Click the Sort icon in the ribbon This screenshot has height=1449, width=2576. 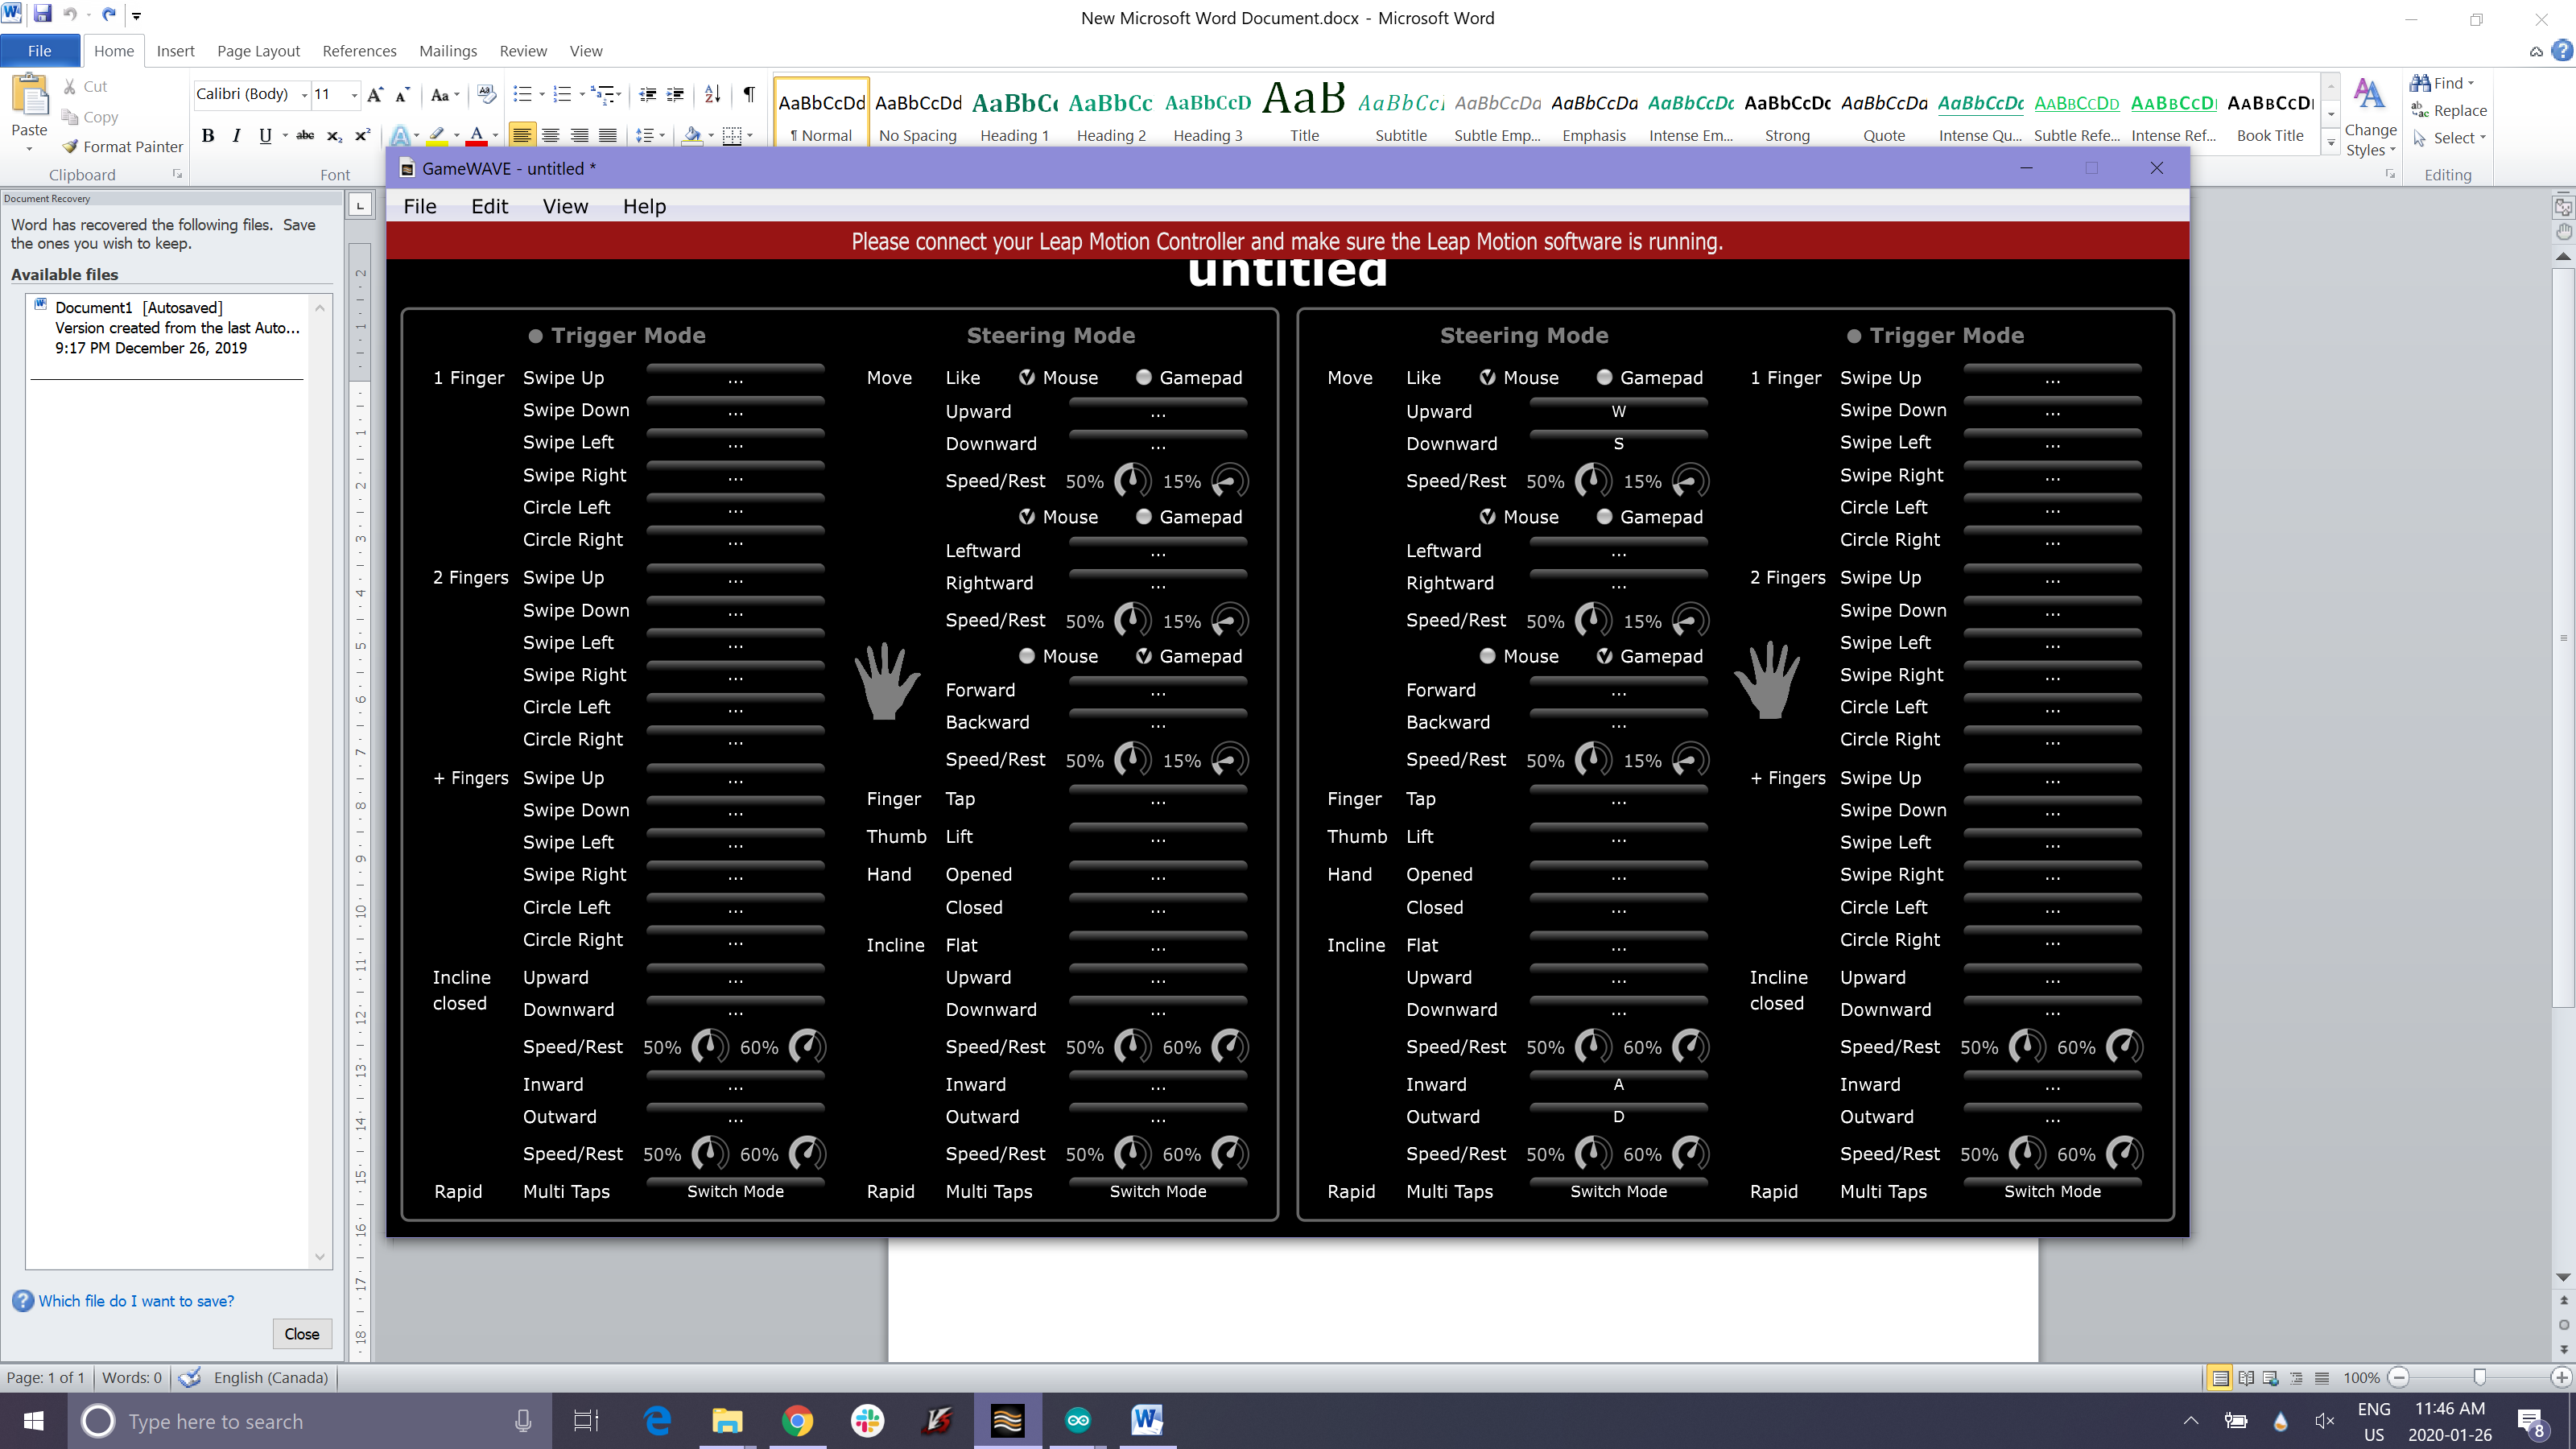click(x=712, y=94)
